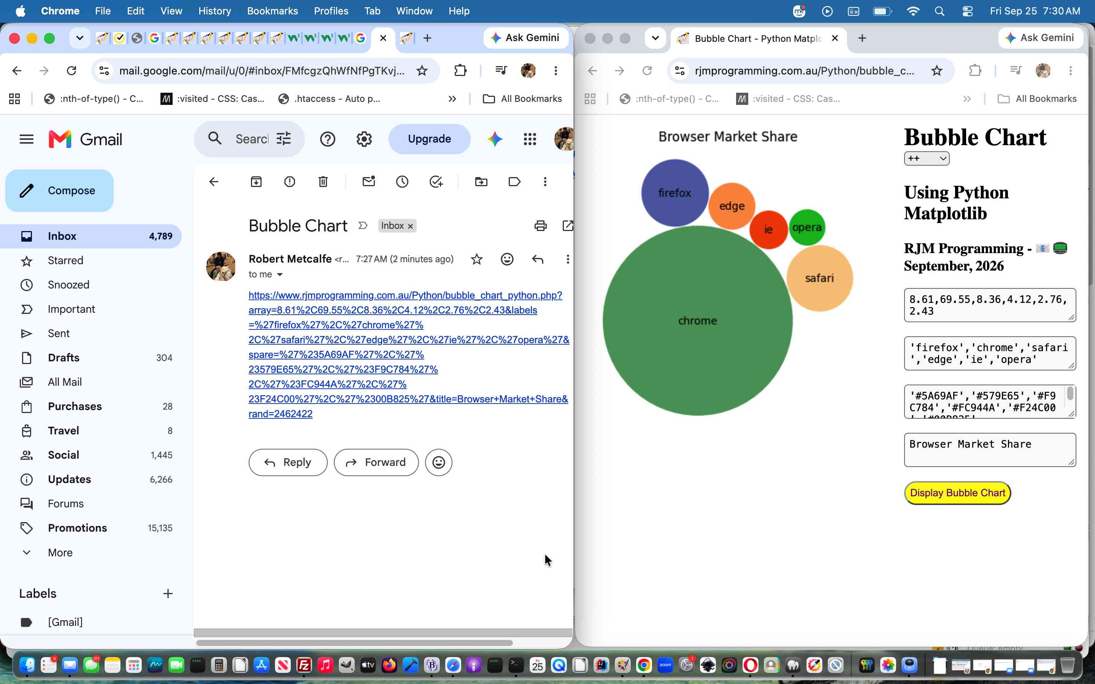
Task: Open the Move to folder icon
Action: click(481, 182)
